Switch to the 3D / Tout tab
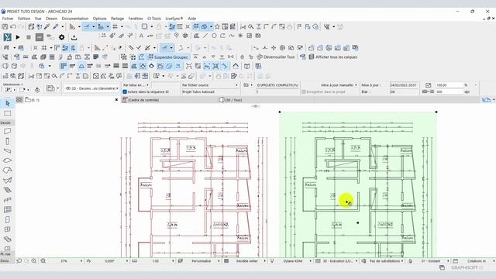496x279 pixels. [x=231, y=100]
